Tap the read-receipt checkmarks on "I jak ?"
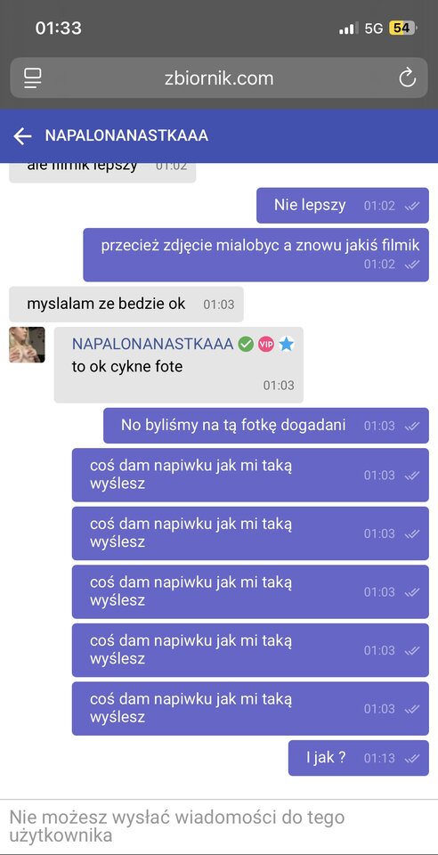 pyautogui.click(x=412, y=758)
